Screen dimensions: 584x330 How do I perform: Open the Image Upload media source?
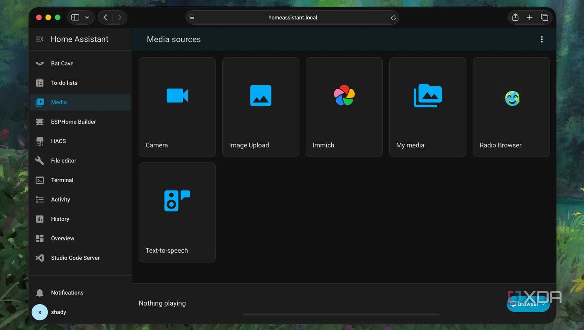pyautogui.click(x=260, y=107)
